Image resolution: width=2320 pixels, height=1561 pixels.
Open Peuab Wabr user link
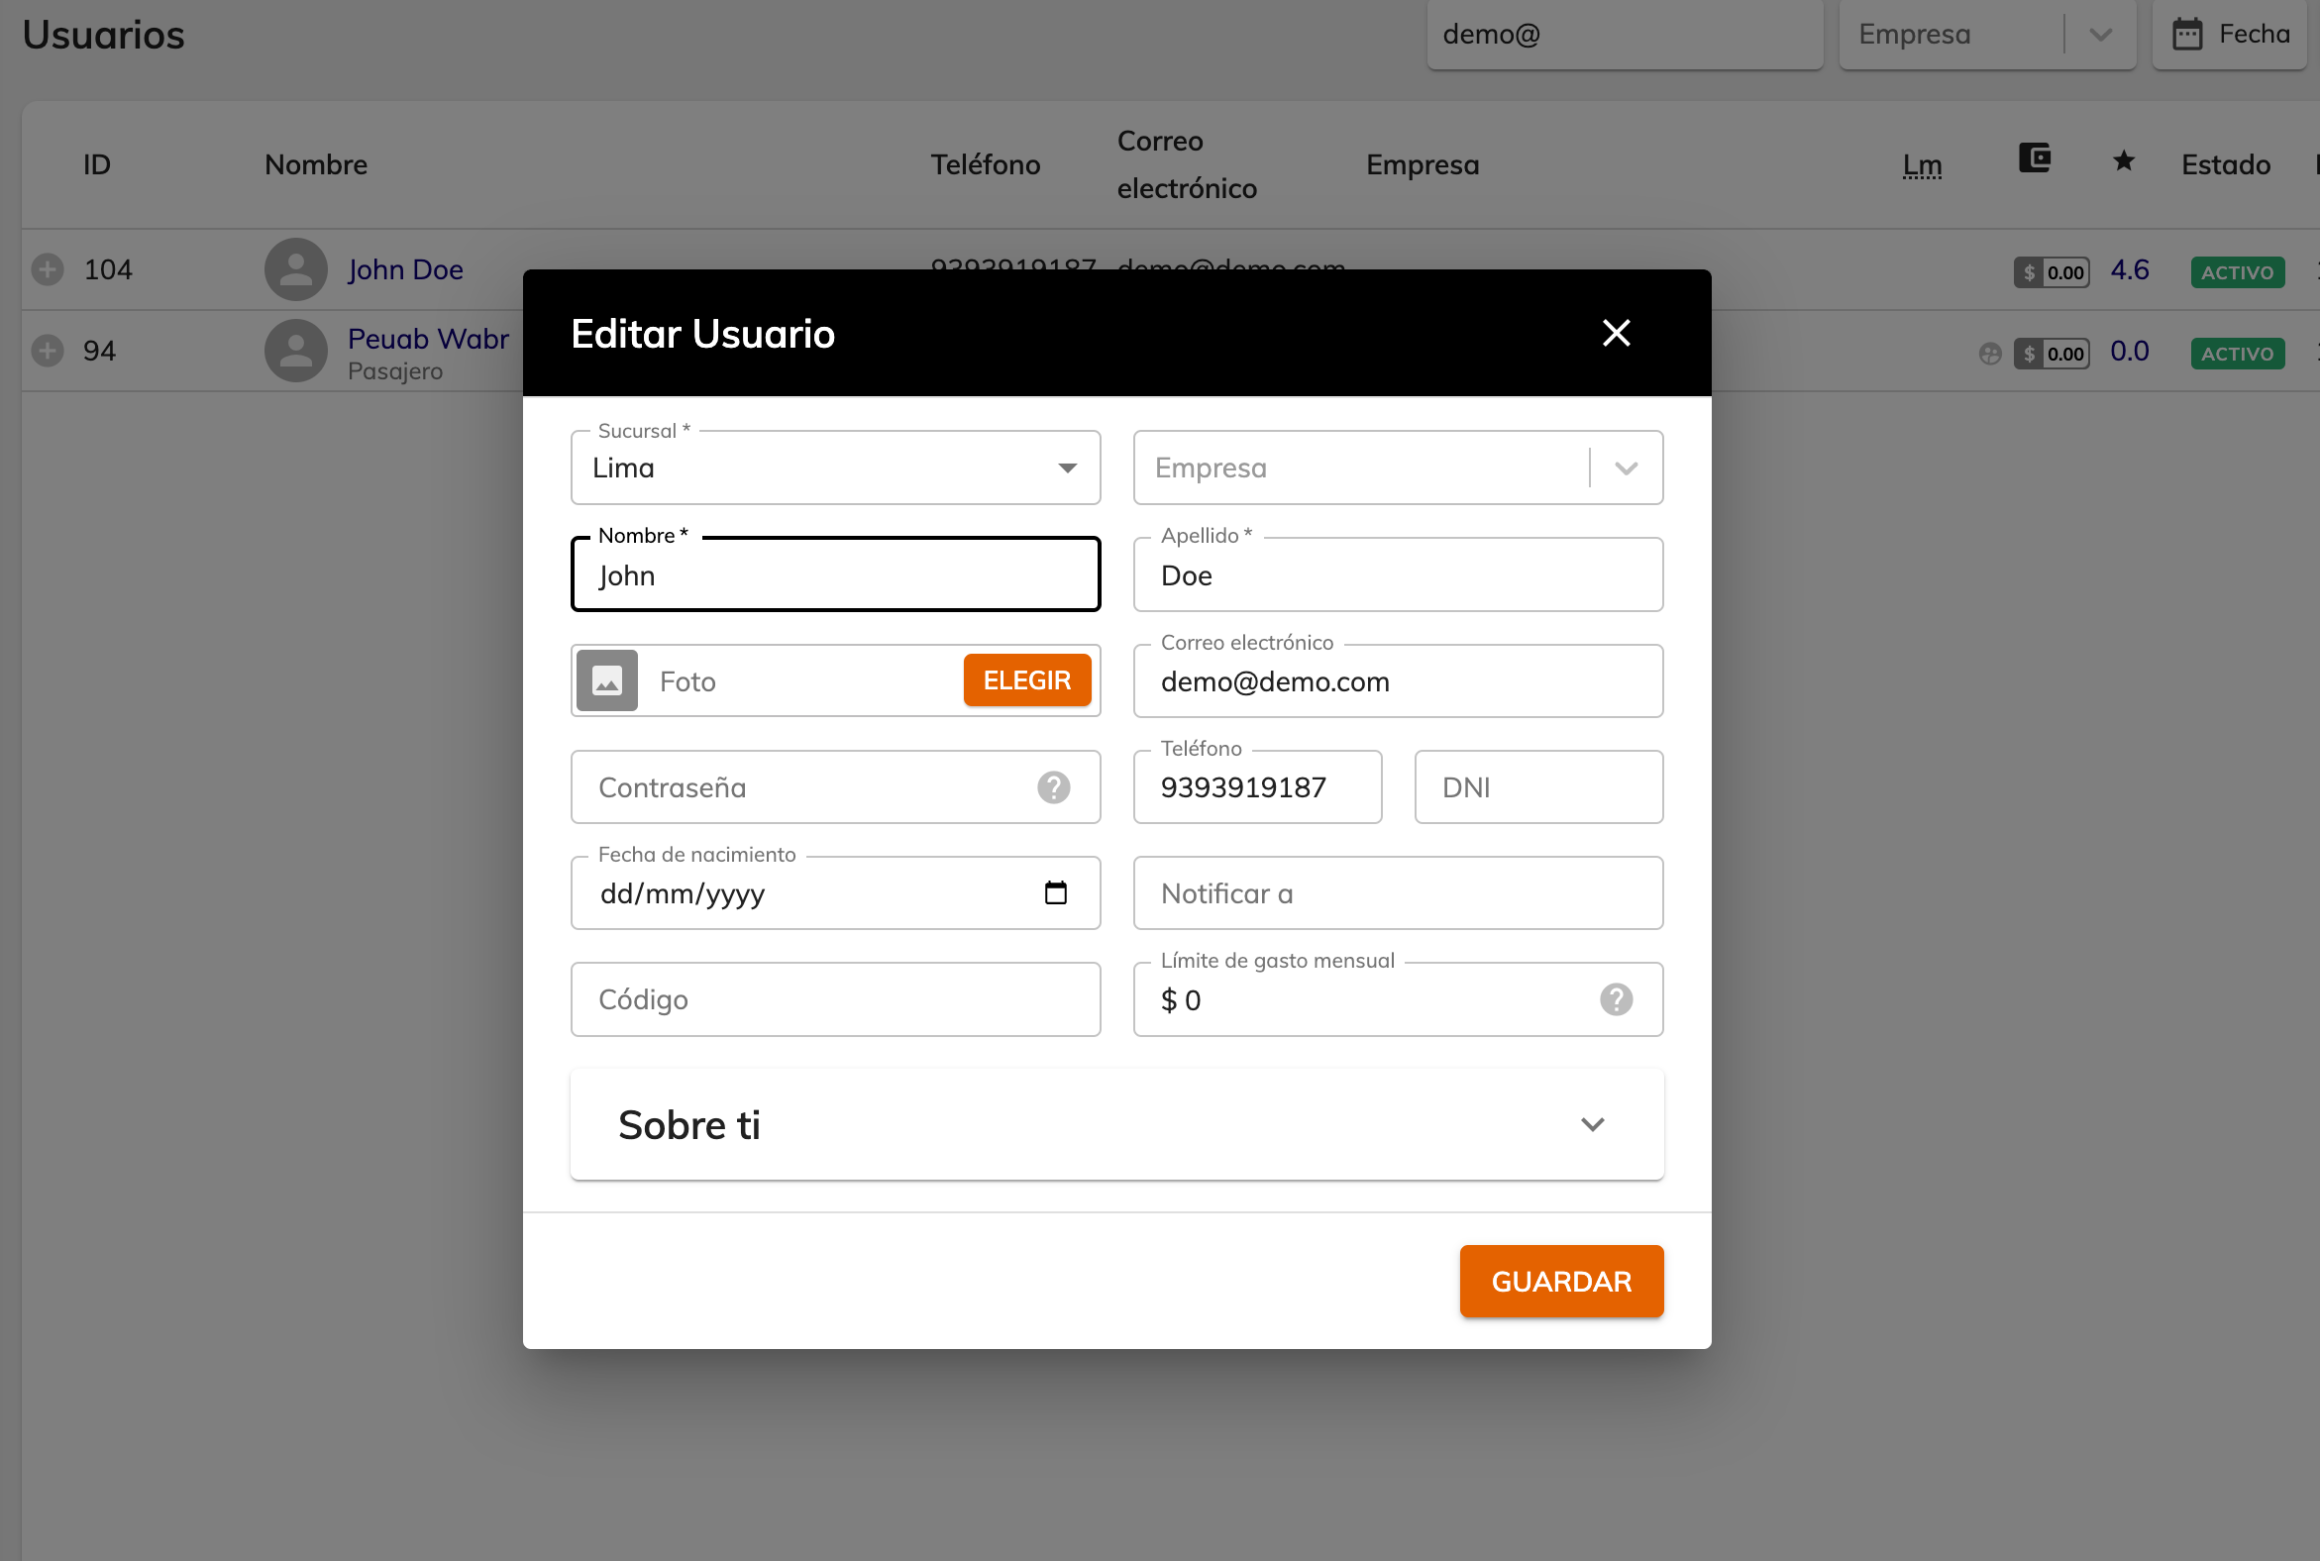[428, 339]
